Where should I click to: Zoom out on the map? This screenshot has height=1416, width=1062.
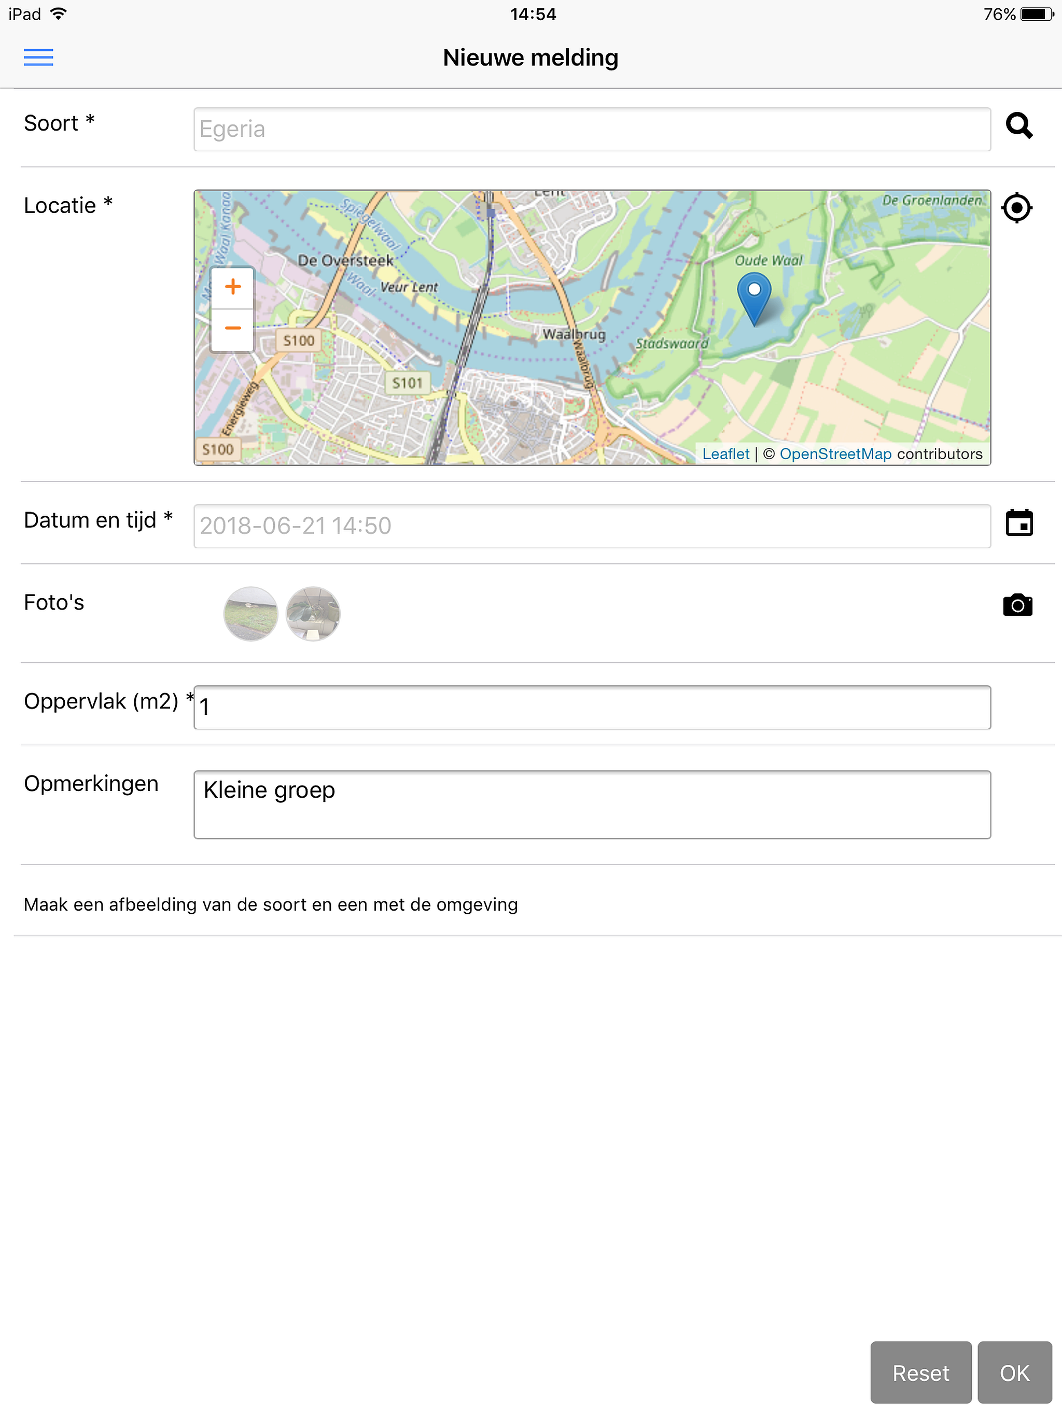tap(232, 329)
